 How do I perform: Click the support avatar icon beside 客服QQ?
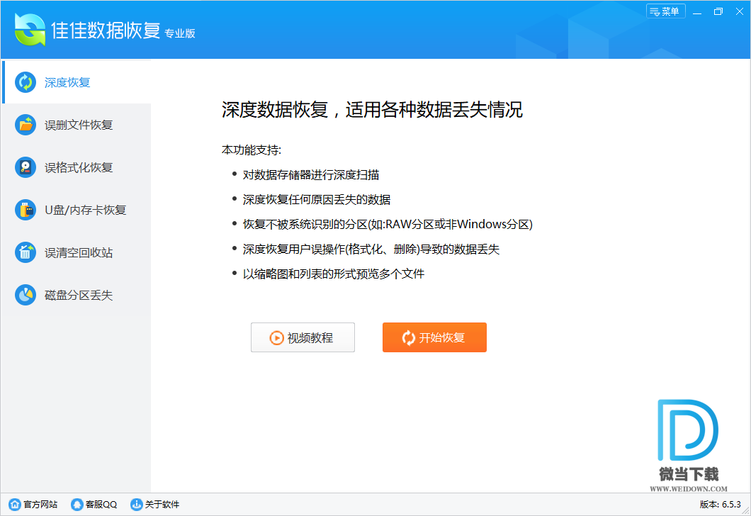(77, 504)
